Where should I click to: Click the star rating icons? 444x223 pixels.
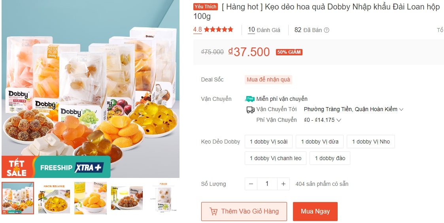(219, 30)
